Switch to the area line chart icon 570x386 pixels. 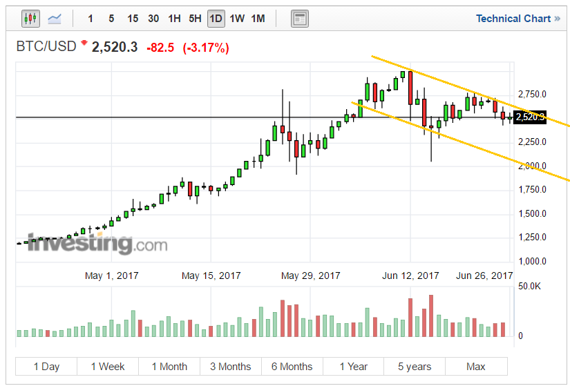(55, 19)
